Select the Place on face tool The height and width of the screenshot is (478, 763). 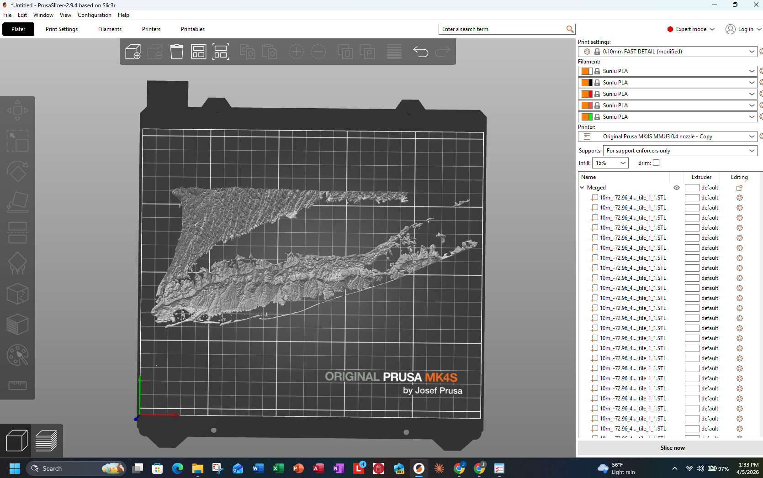click(17, 202)
